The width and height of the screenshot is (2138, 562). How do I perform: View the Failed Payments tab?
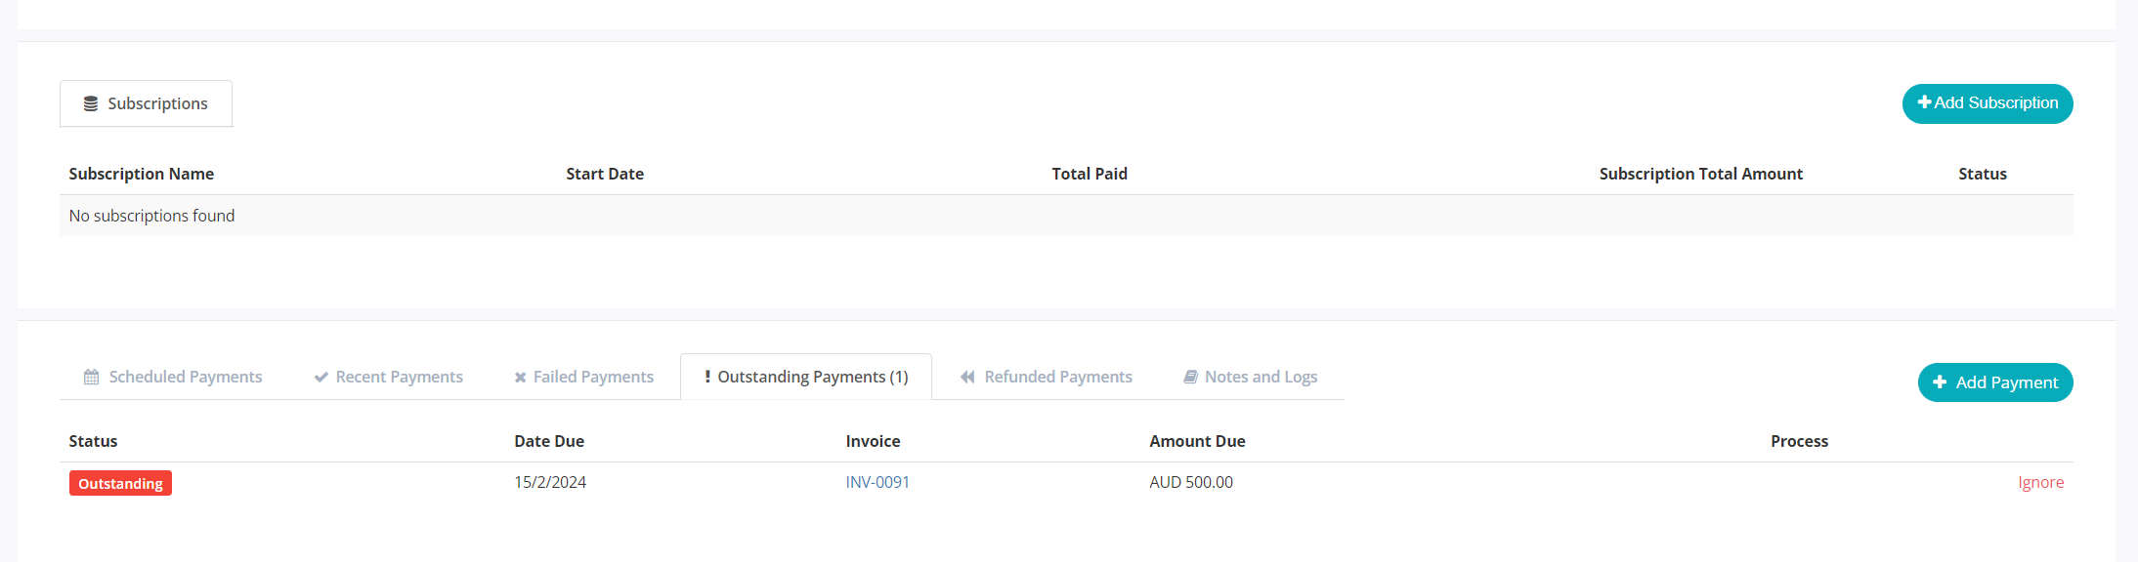tap(583, 377)
